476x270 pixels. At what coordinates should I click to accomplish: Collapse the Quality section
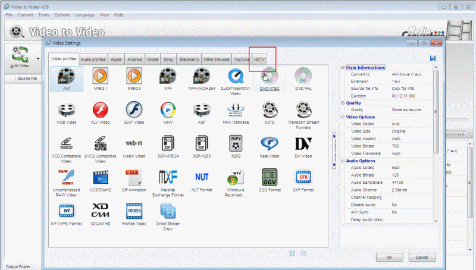pos(343,103)
